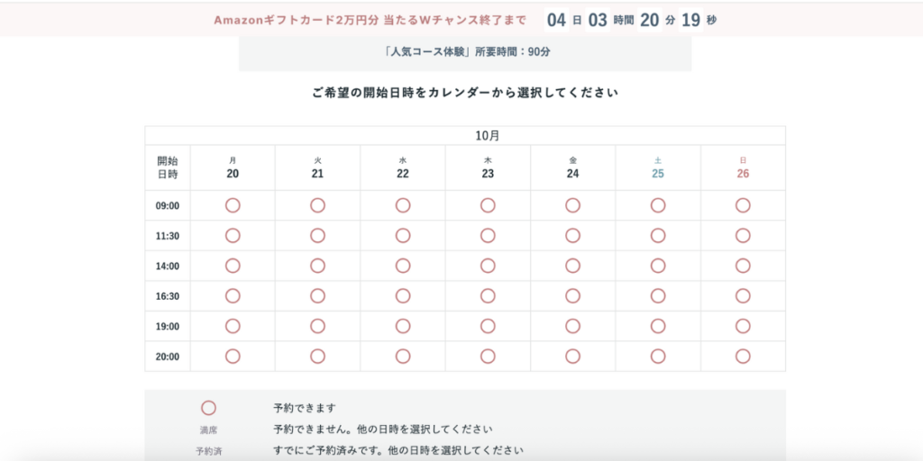Click the Saturday 25 column header
Viewport: 923px width, 461px height.
pos(658,168)
